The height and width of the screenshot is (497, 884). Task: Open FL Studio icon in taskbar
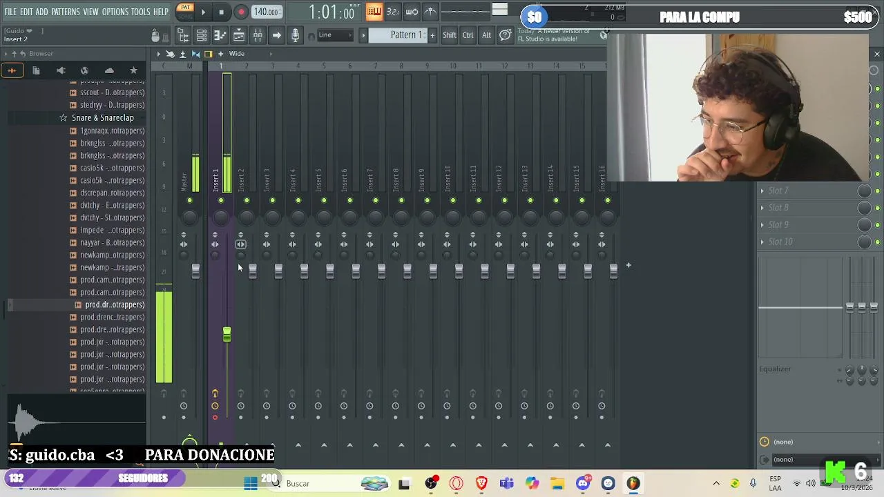633,484
